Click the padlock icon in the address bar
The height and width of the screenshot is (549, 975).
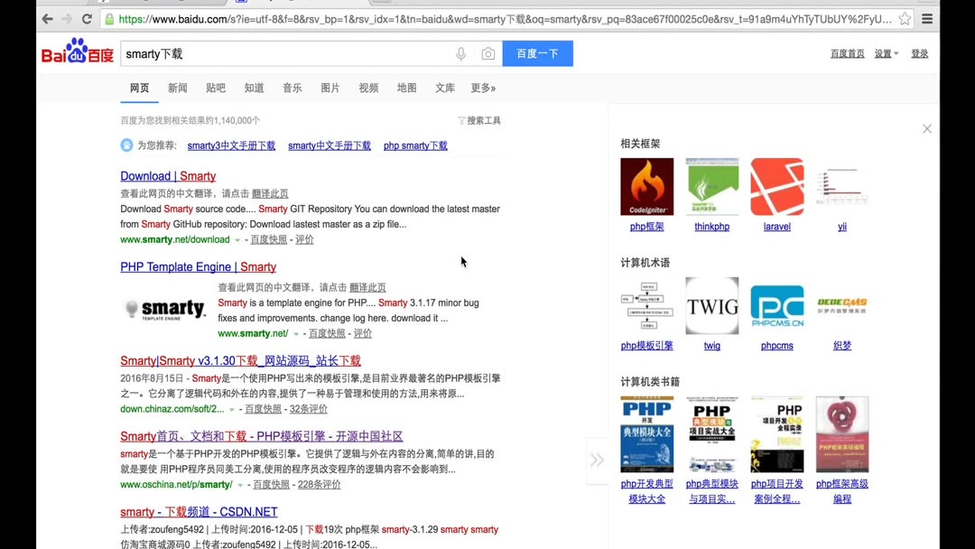click(109, 18)
